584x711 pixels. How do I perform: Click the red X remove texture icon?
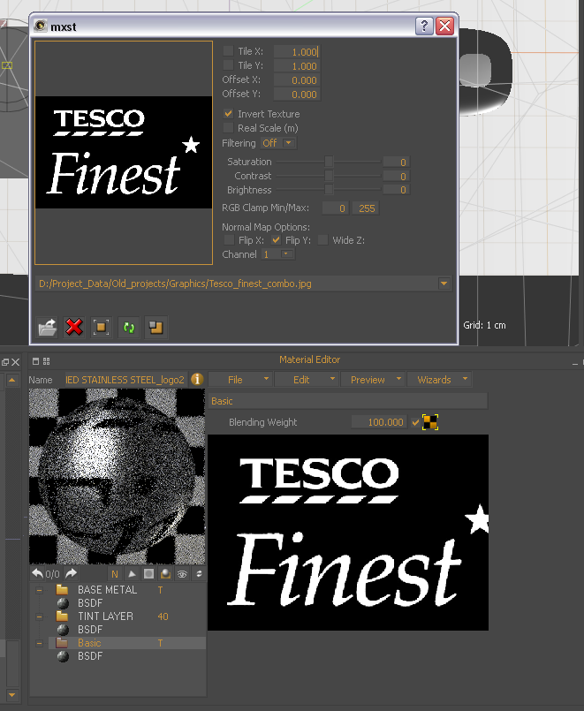(74, 327)
